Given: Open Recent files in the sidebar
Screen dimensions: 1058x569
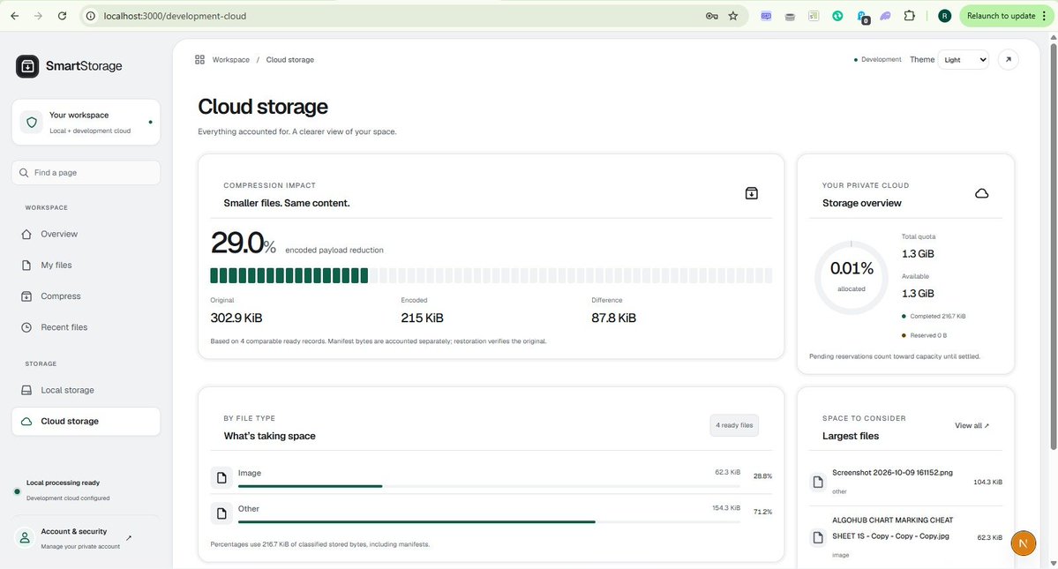Looking at the screenshot, I should [86, 327].
